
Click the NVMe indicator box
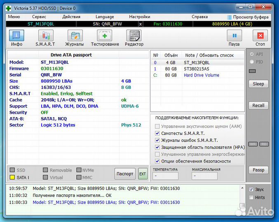pyautogui.click(x=79, y=170)
